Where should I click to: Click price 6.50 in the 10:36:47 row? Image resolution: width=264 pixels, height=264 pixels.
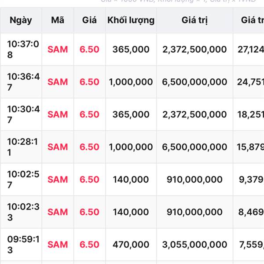click(89, 82)
